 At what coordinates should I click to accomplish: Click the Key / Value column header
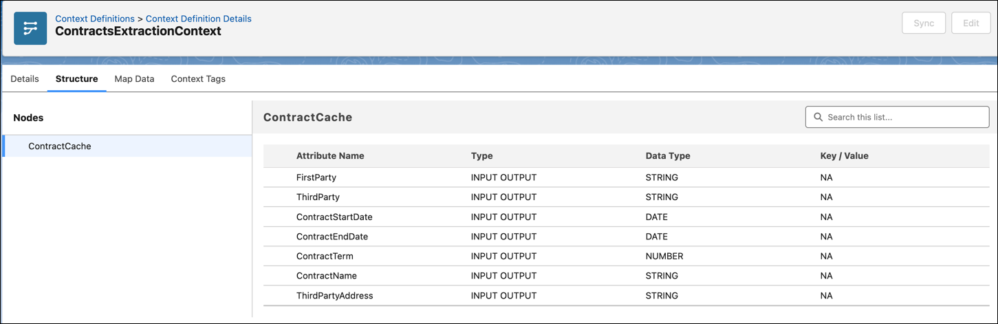[844, 156]
